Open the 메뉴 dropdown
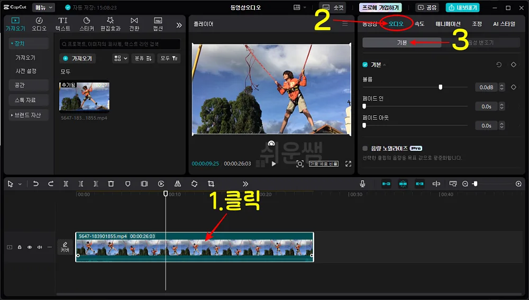The width and height of the screenshot is (529, 300). (x=44, y=7)
